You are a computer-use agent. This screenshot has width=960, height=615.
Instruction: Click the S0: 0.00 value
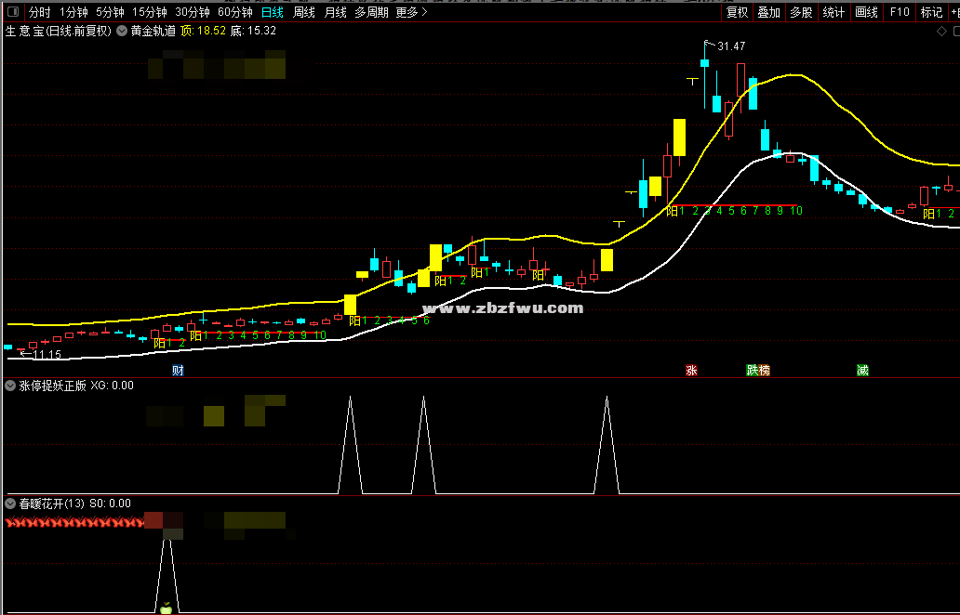110,504
